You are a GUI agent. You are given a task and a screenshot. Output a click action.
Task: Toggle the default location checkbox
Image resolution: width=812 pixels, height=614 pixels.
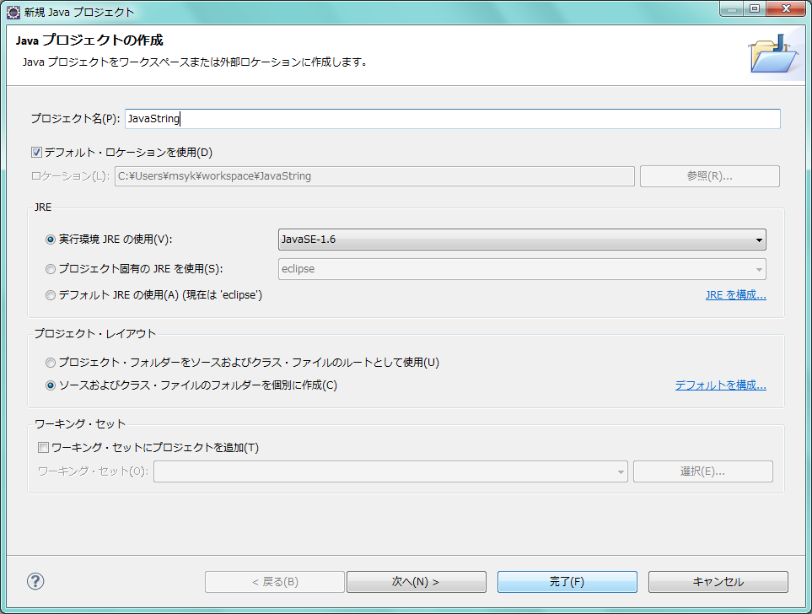tap(36, 153)
